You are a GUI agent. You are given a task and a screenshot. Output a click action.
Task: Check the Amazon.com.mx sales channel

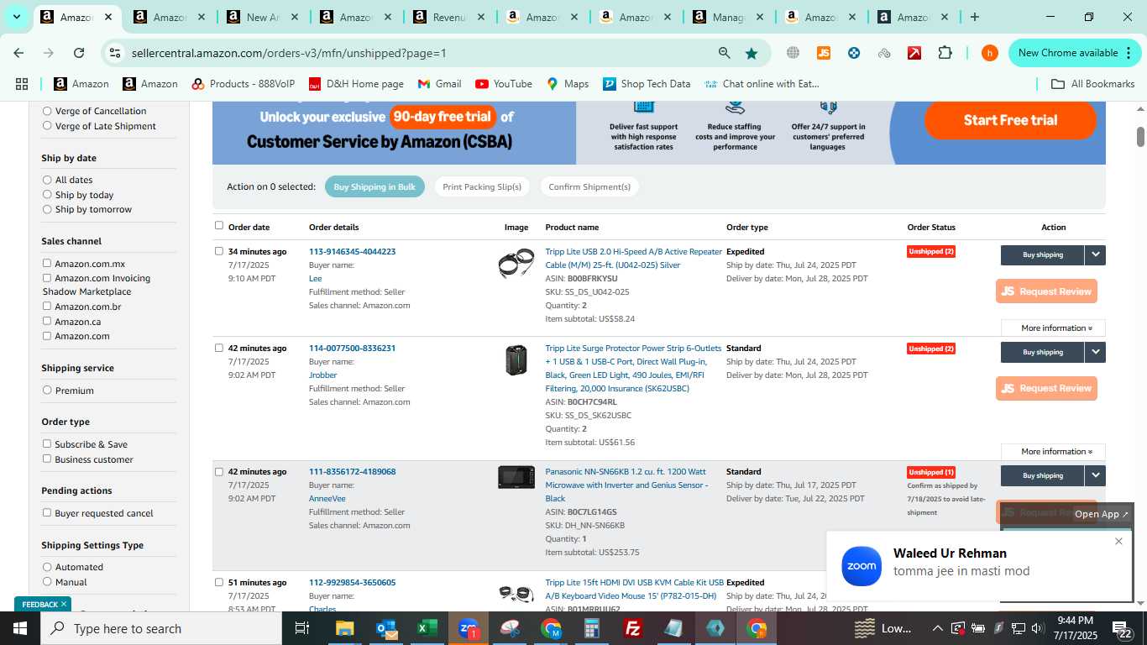pos(47,263)
